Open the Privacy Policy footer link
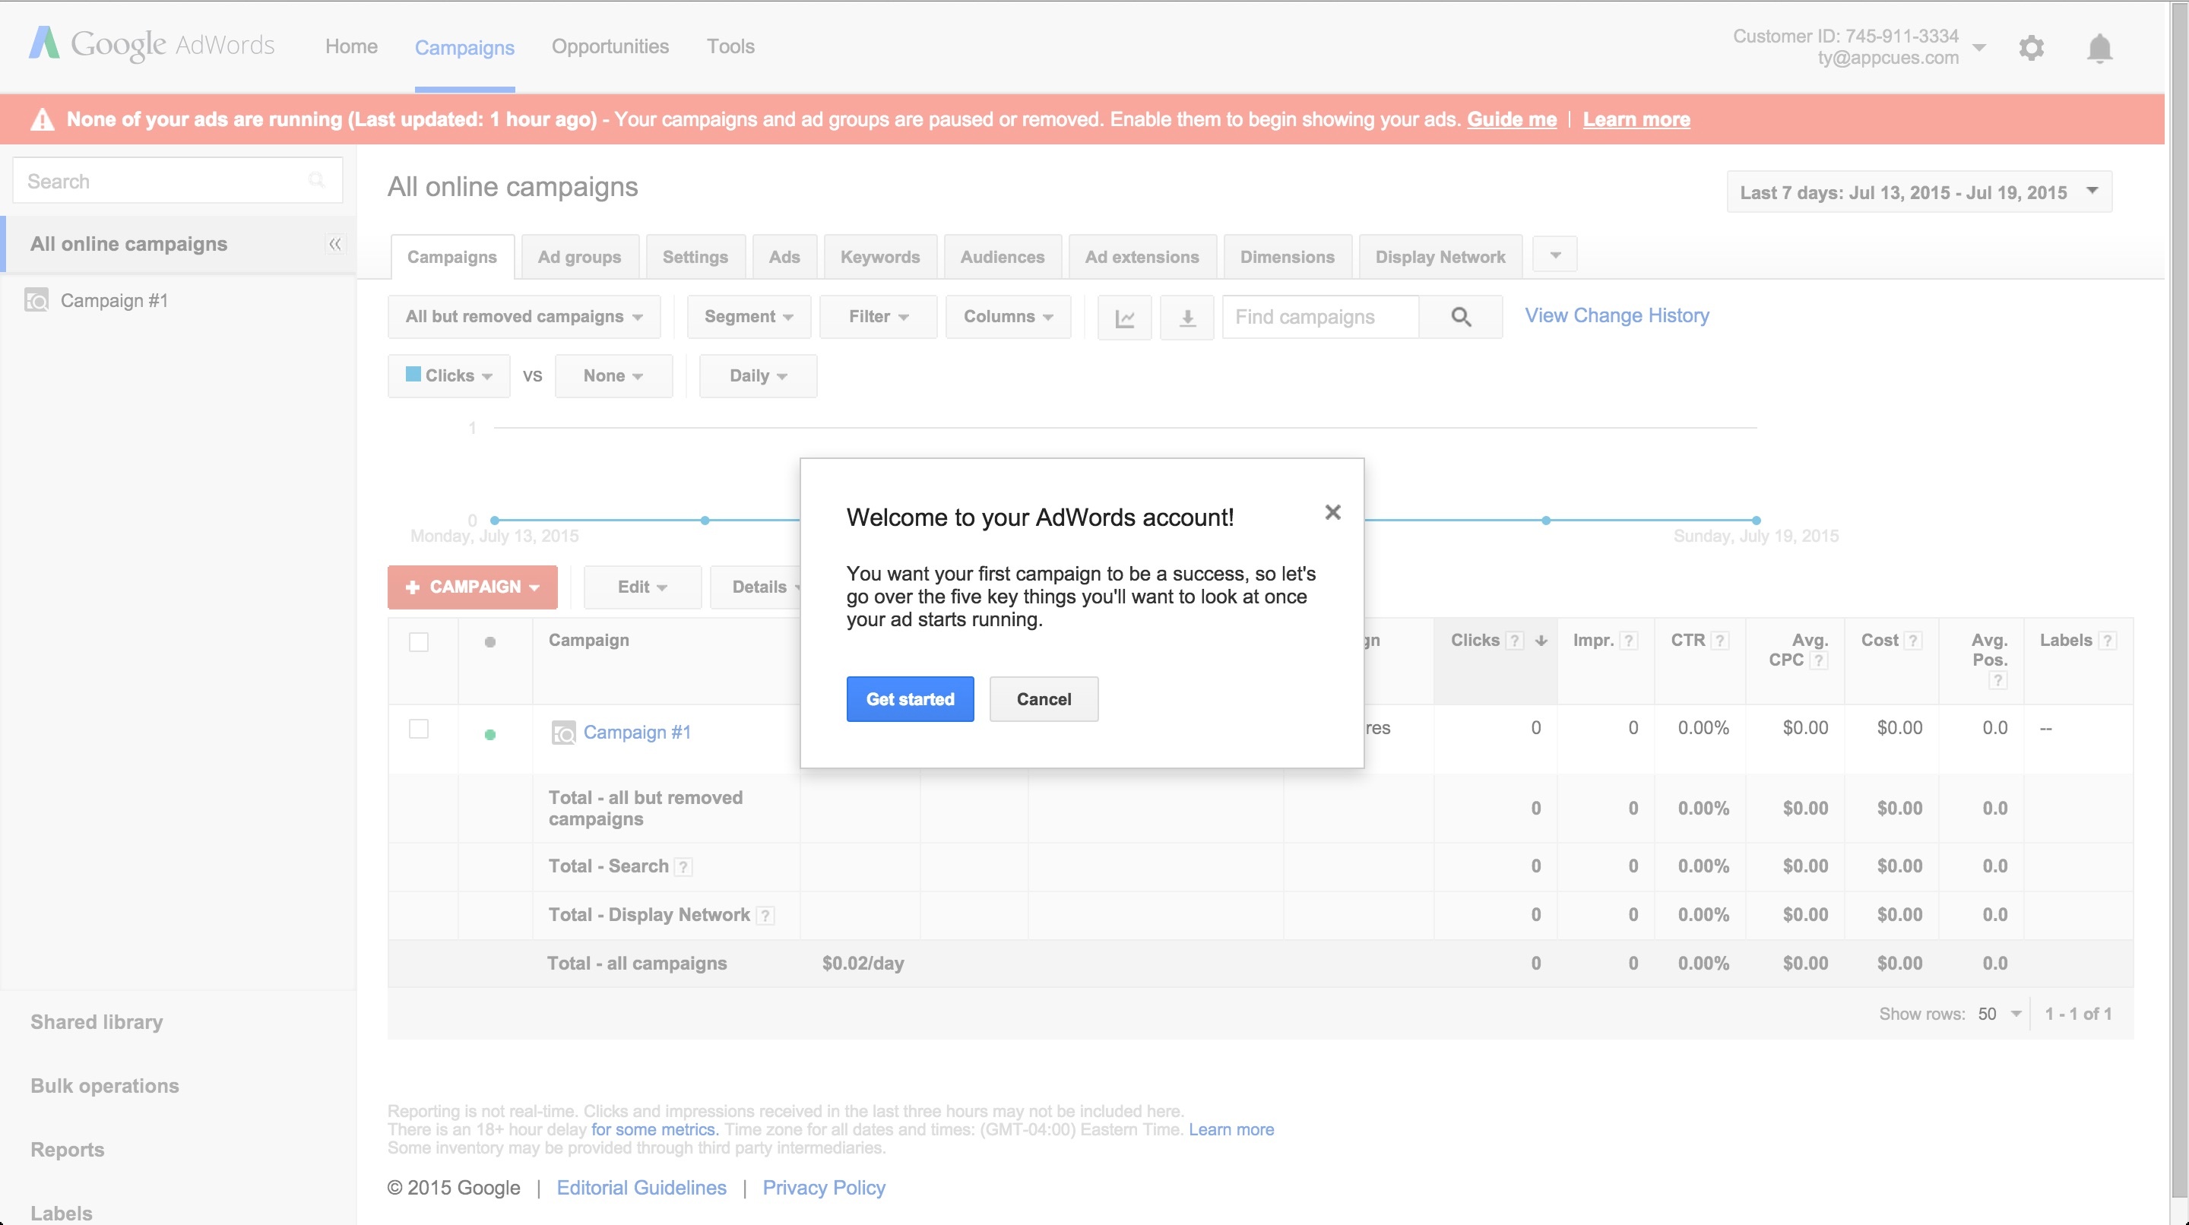 [823, 1188]
